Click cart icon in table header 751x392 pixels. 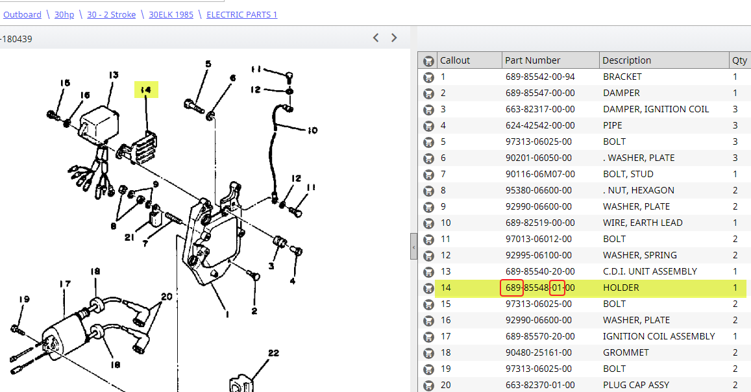click(428, 61)
